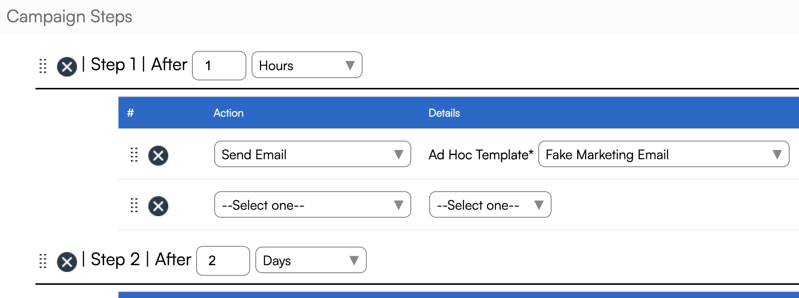Grab the Send Email row drag handle
799x298 pixels.
134,155
